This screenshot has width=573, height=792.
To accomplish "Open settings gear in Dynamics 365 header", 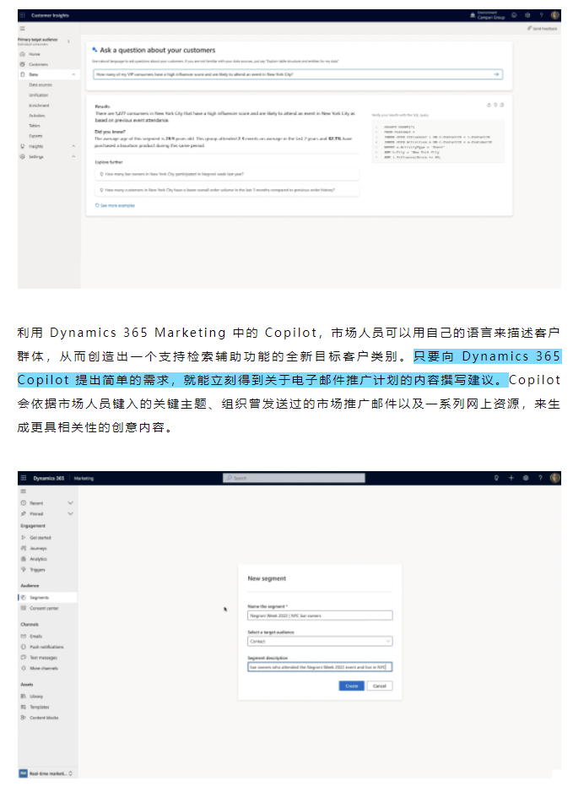I will 526,478.
